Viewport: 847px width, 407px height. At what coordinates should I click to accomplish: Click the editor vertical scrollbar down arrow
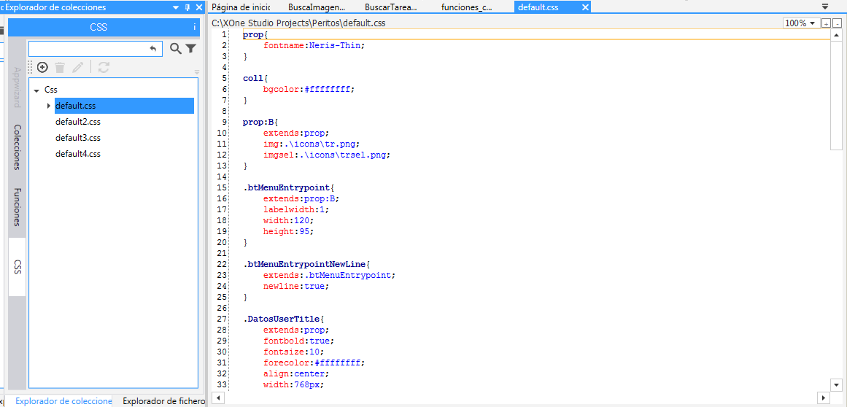(837, 385)
